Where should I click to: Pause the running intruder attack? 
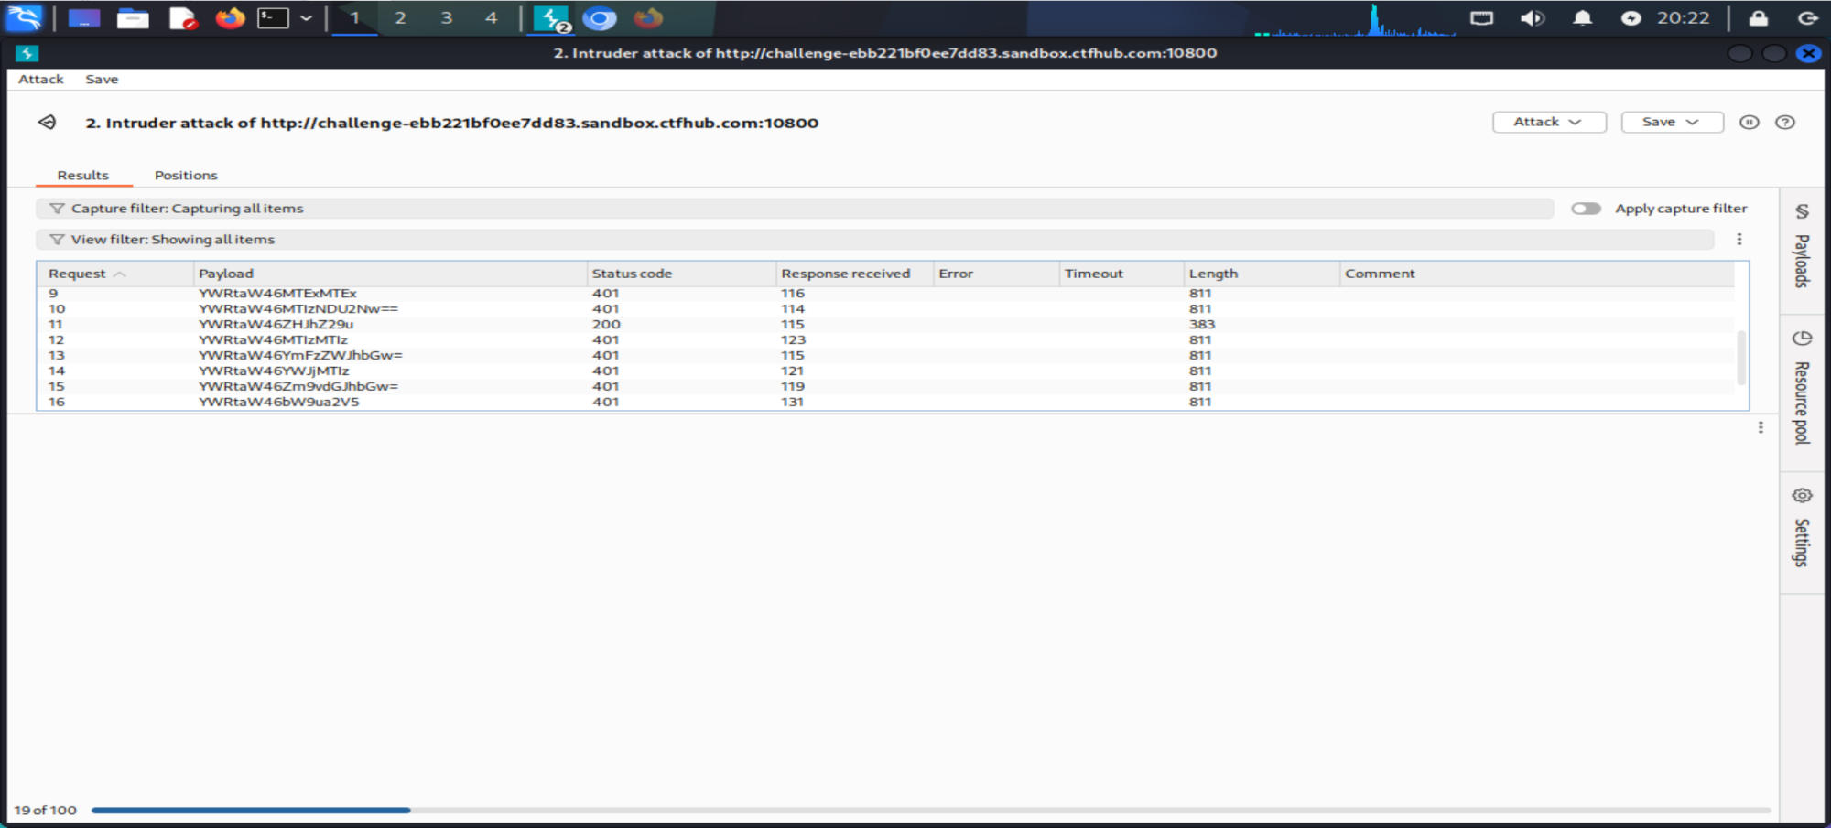1749,123
